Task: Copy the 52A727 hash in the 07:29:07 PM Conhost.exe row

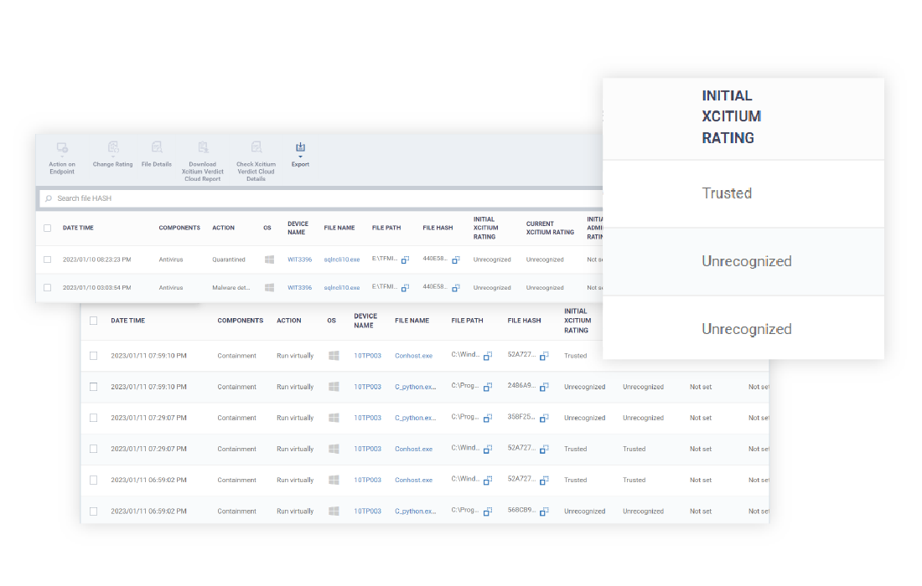Action: [544, 450]
